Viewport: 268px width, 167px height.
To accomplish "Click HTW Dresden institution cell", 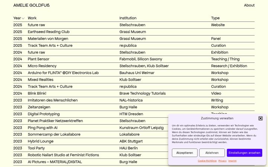I will (131, 114).
